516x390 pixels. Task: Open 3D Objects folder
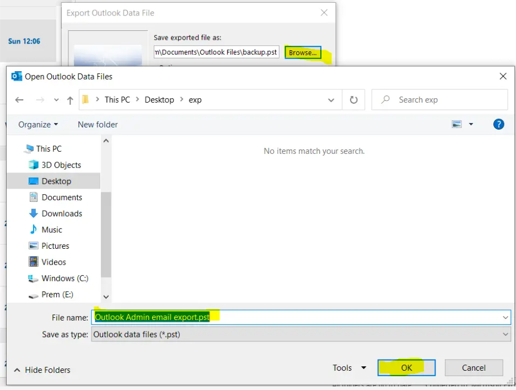pos(61,165)
